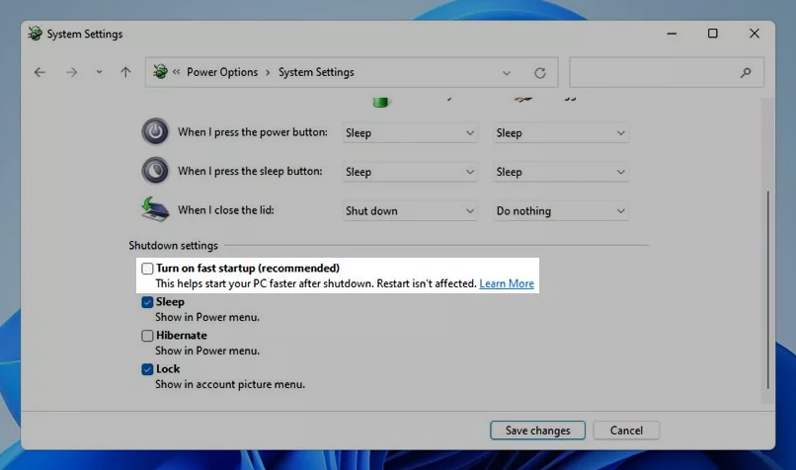Click the search magnifier icon
The width and height of the screenshot is (796, 470).
[746, 73]
